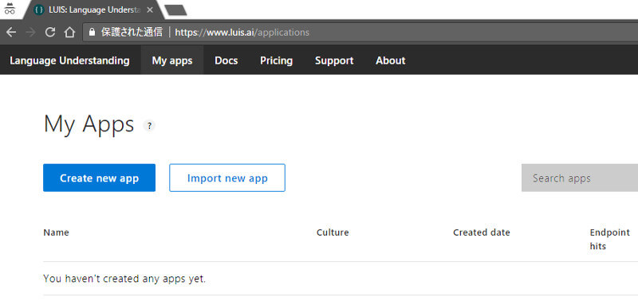Viewport: 638px width, 301px height.
Task: Click the Import new app button
Action: click(x=227, y=178)
